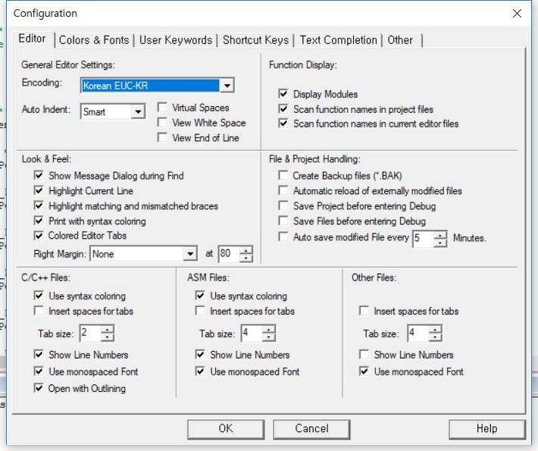Toggle Highlight matching and mismatched braces
The height and width of the screenshot is (451, 538).
pyautogui.click(x=39, y=205)
